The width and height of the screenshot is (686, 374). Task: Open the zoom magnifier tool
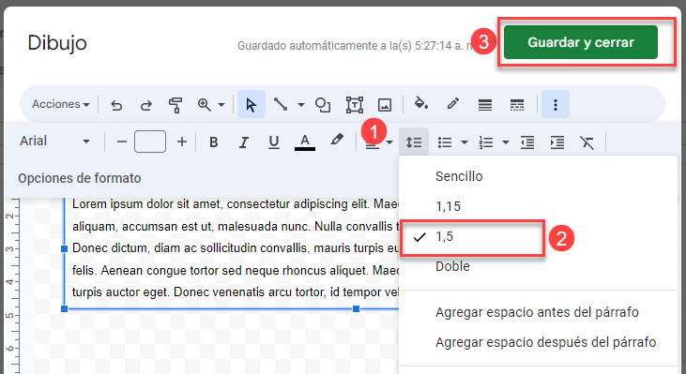click(204, 105)
